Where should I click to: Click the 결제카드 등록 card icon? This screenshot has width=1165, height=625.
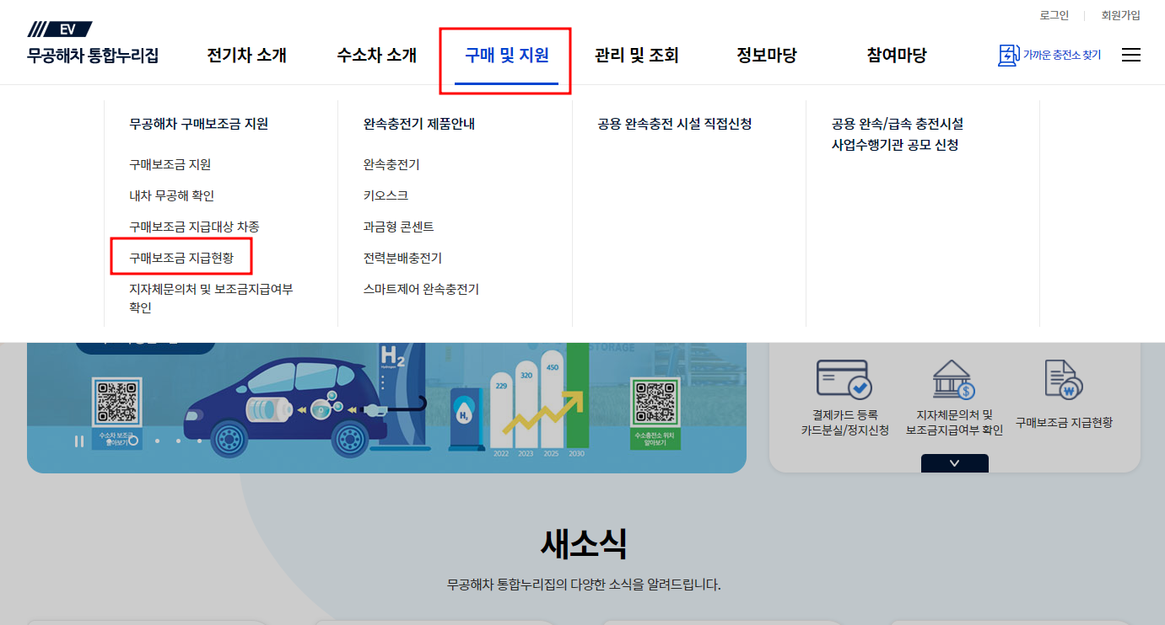844,378
